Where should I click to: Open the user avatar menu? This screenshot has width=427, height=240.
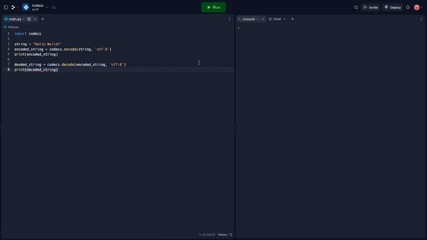[x=416, y=7]
